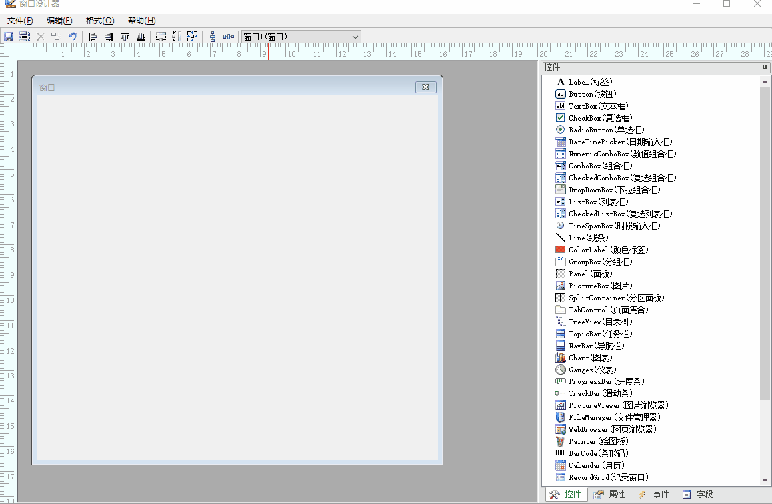Click the blue undo arrow icon
Viewport: 772px width, 504px height.
(72, 37)
